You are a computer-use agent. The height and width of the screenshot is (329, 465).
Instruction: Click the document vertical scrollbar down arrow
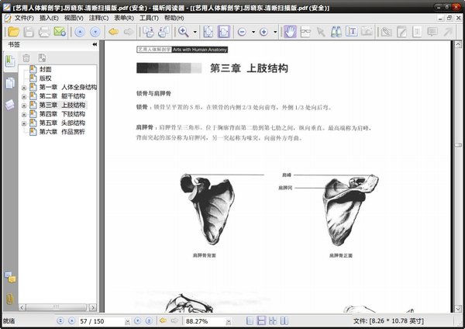458,309
